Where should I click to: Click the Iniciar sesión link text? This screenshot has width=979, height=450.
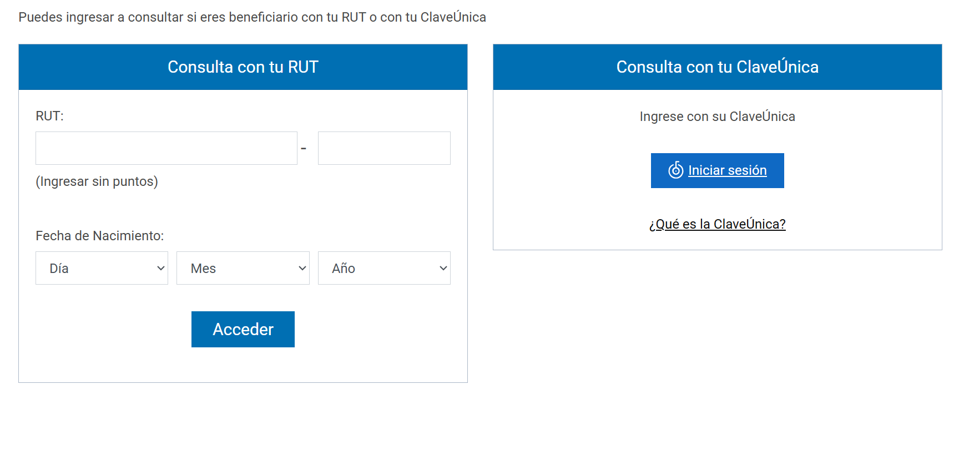[727, 170]
